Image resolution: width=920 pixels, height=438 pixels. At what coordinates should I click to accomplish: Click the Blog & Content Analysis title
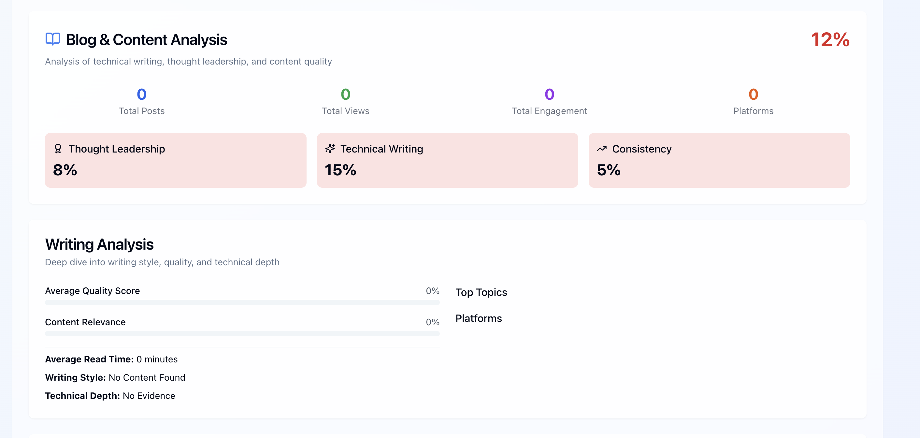[x=146, y=40]
